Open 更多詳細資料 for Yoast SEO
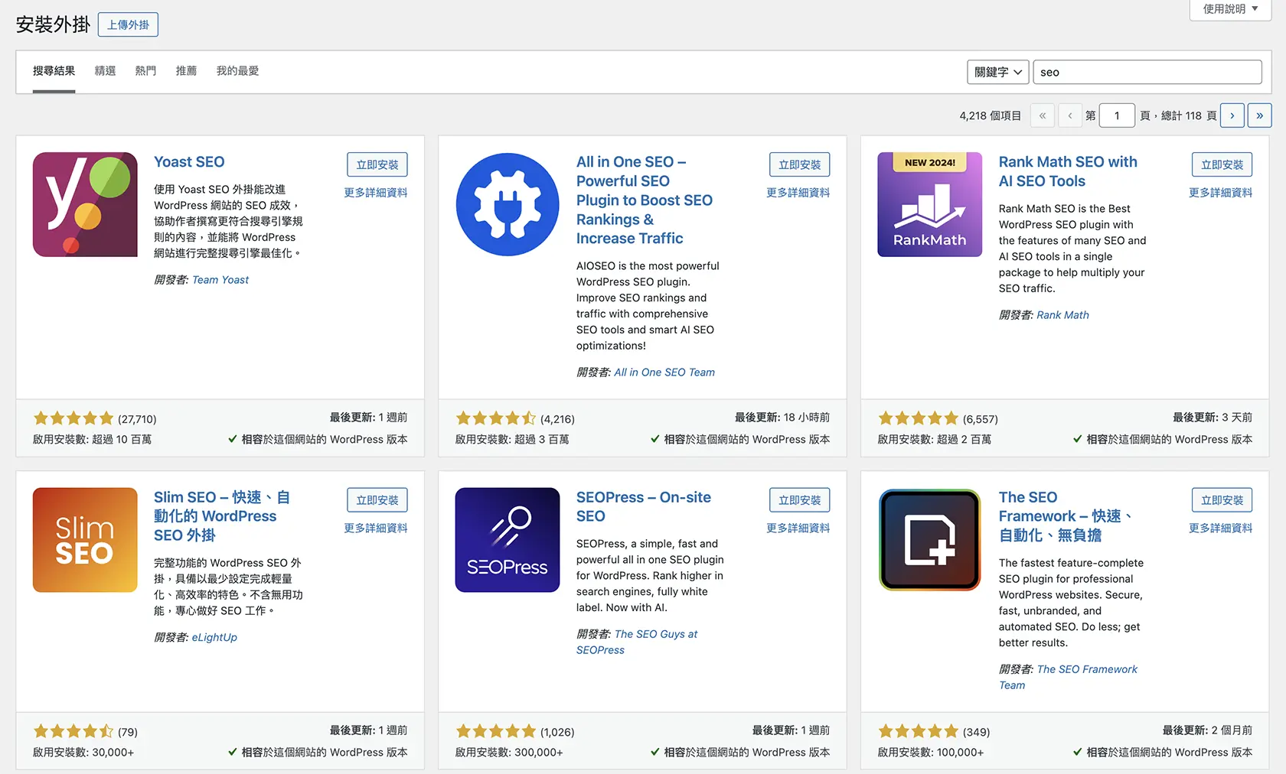The width and height of the screenshot is (1286, 774). tap(376, 193)
